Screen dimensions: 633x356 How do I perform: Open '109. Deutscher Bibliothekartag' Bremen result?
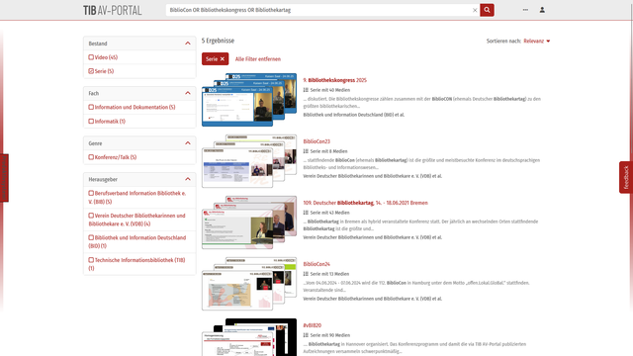tap(365, 203)
